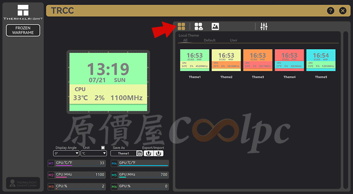Select the FROZEN WARFRAME device button
The height and width of the screenshot is (194, 353).
[23, 30]
